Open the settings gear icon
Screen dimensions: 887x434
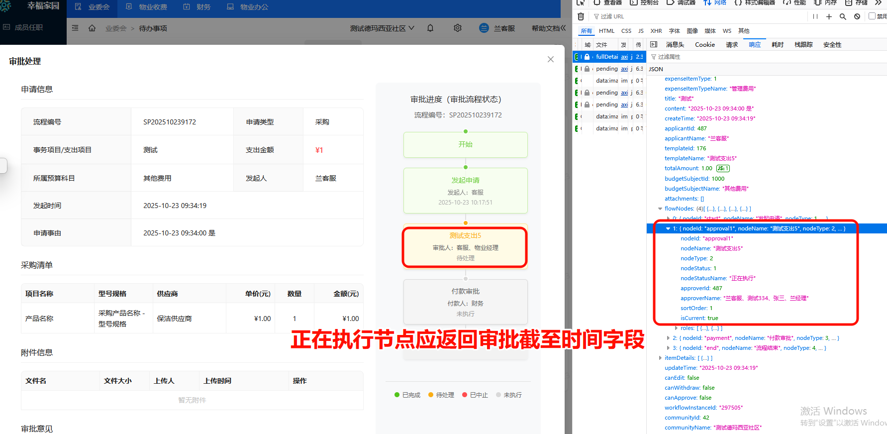click(x=458, y=28)
